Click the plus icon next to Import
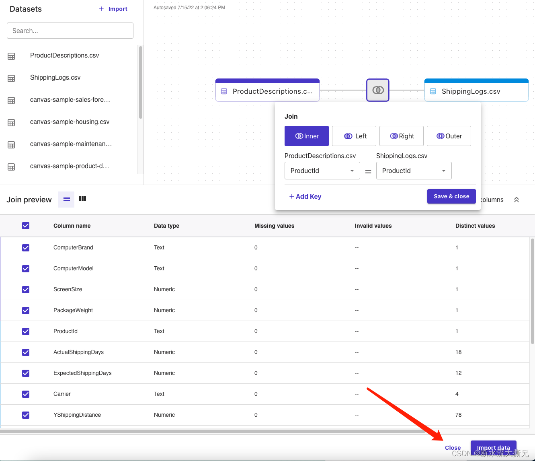The image size is (535, 461). (101, 9)
